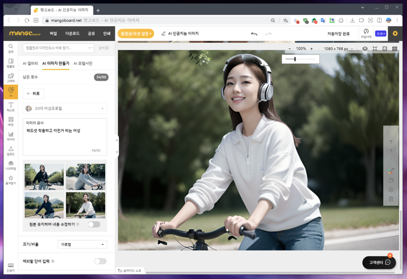Zoom out with minus button

coord(290,49)
